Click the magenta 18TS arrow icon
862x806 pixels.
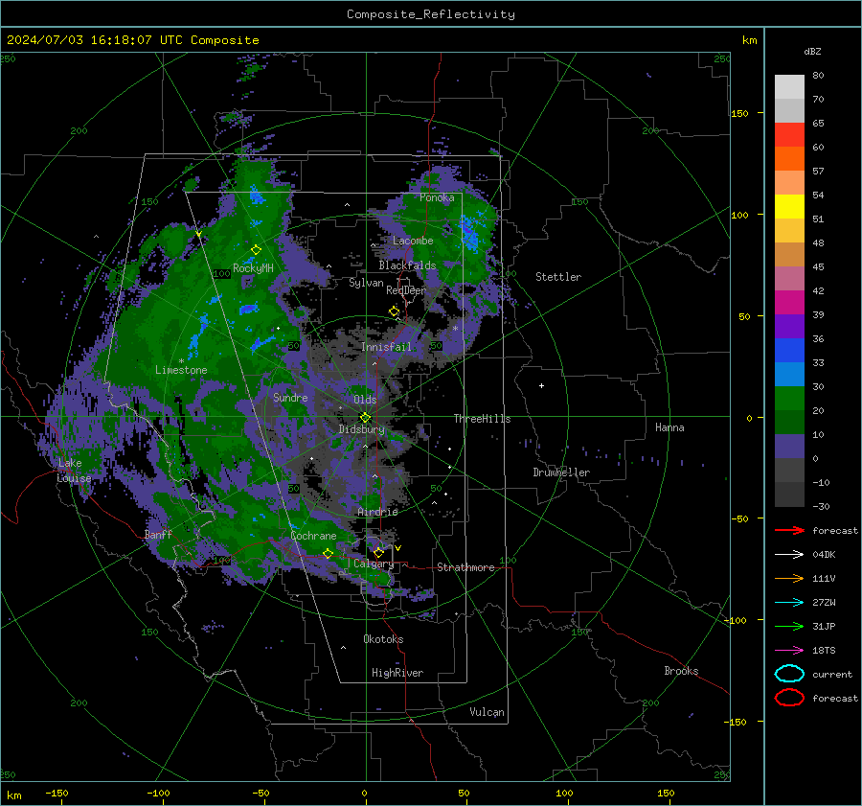[x=789, y=651]
